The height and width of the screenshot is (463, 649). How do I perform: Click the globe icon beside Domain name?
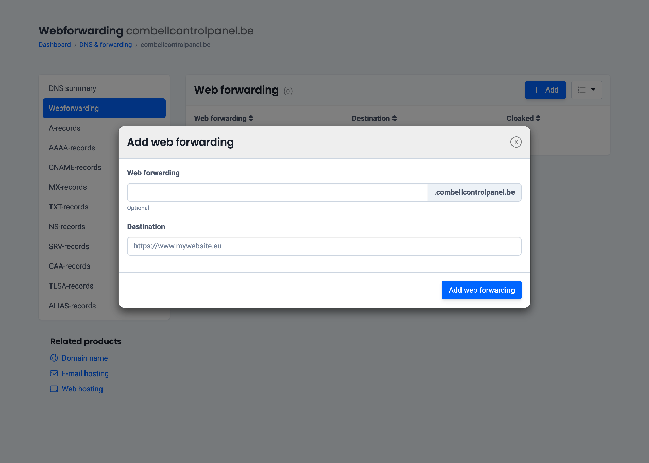coord(54,358)
